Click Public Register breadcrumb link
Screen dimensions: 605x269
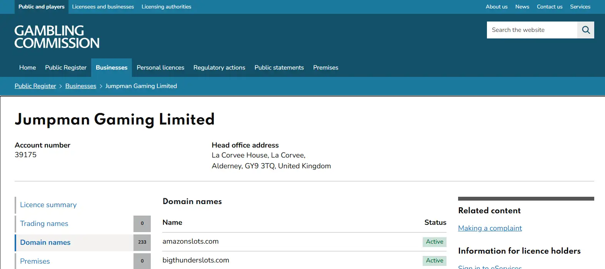pos(35,86)
